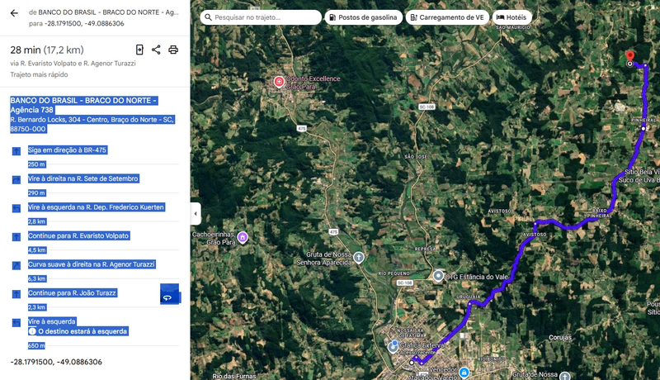660x380 pixels.
Task: Click the destination coordinates at panel bottom
Action: click(x=56, y=362)
